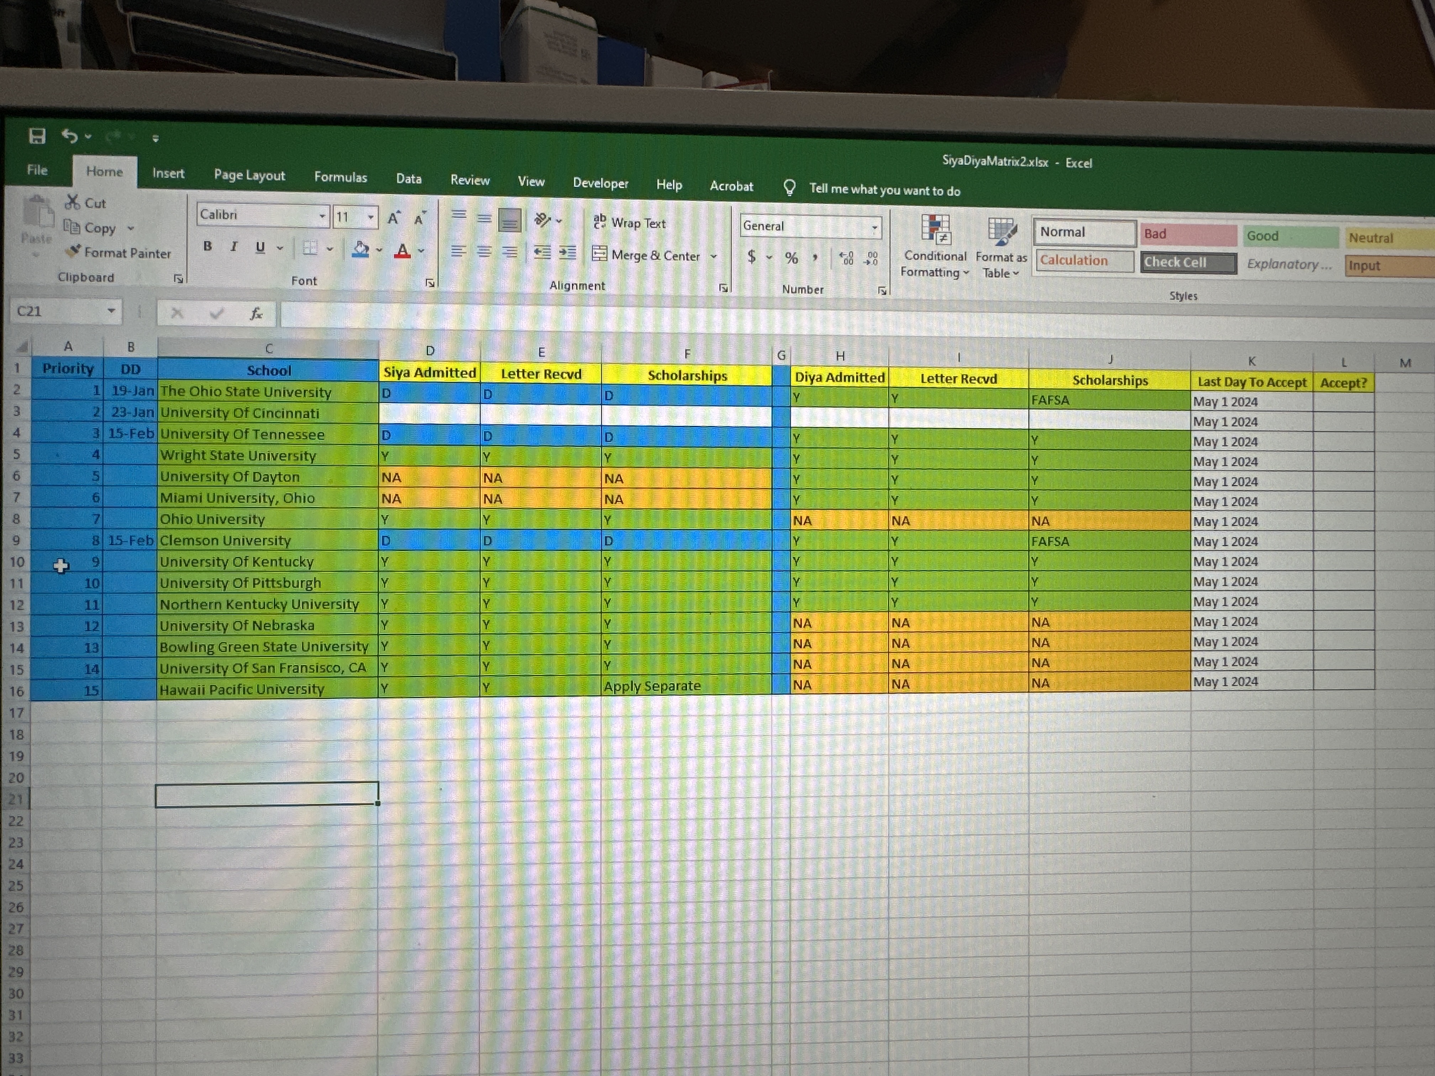Image resolution: width=1435 pixels, height=1076 pixels.
Task: Click the Save icon in quick access toolbar
Action: (37, 136)
